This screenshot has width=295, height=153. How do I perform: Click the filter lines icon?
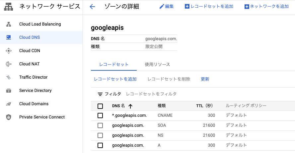pyautogui.click(x=100, y=94)
